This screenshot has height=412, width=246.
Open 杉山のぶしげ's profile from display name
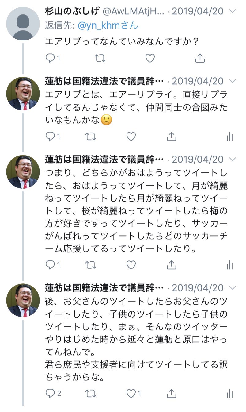click(72, 11)
